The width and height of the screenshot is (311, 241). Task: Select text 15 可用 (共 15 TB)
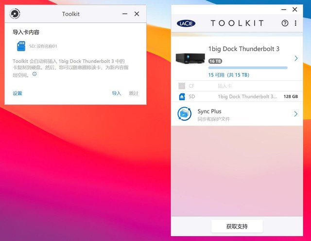click(229, 75)
